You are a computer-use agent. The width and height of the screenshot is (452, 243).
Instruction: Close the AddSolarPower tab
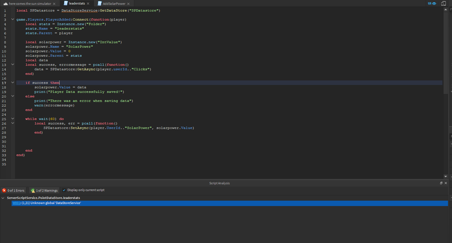click(x=128, y=4)
